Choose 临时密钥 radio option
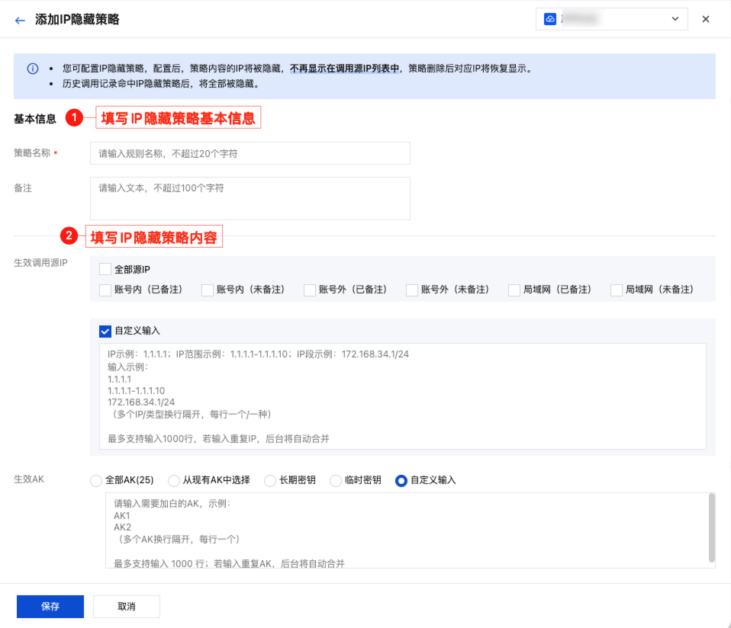 coord(335,480)
